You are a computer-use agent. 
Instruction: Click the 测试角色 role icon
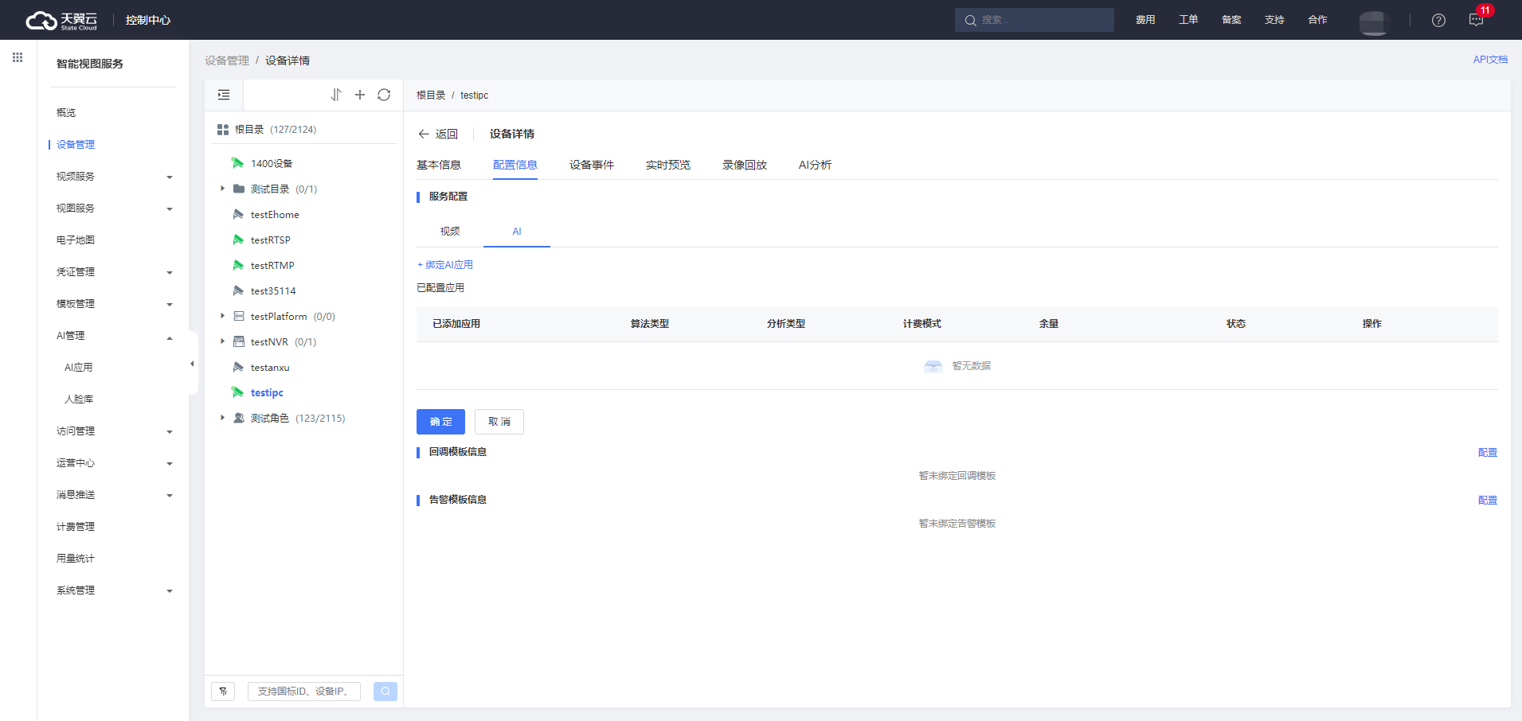tap(239, 418)
